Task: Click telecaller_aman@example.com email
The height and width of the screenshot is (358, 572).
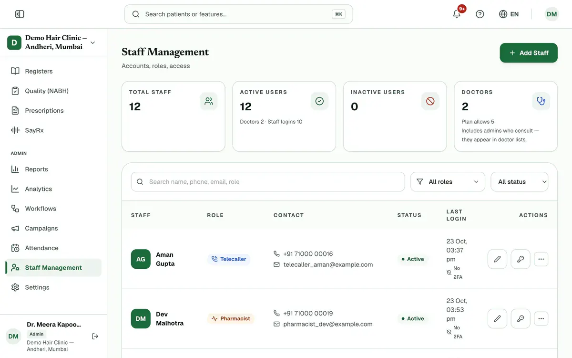Action: pyautogui.click(x=328, y=264)
